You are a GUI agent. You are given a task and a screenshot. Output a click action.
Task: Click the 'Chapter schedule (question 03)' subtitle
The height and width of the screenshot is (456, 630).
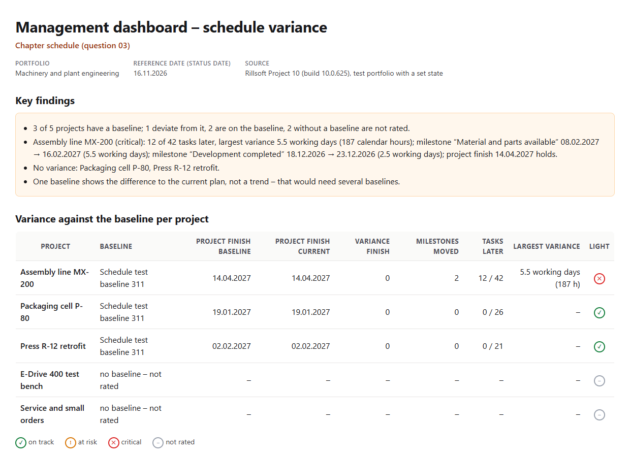point(73,46)
